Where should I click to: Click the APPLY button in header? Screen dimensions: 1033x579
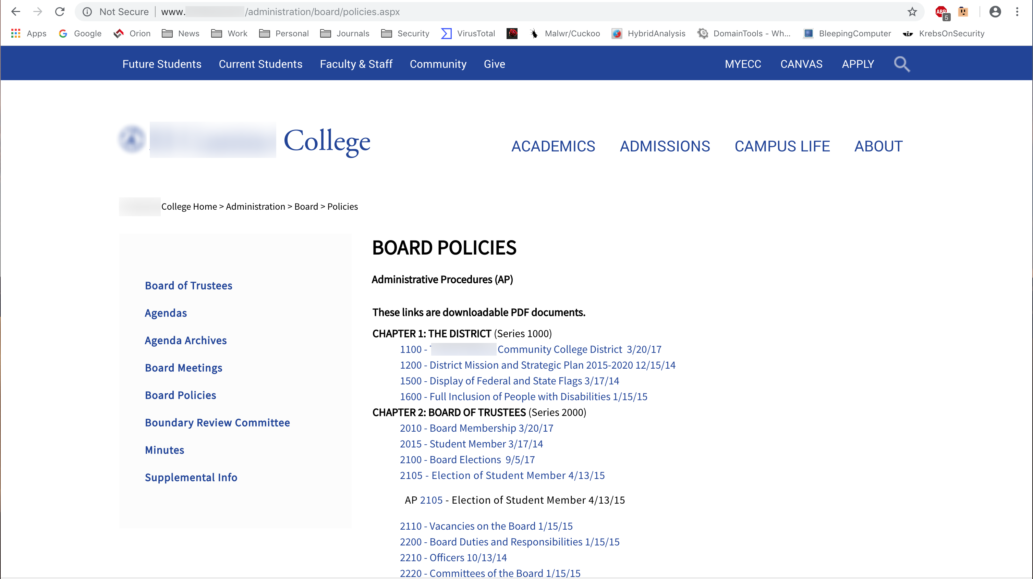(858, 64)
